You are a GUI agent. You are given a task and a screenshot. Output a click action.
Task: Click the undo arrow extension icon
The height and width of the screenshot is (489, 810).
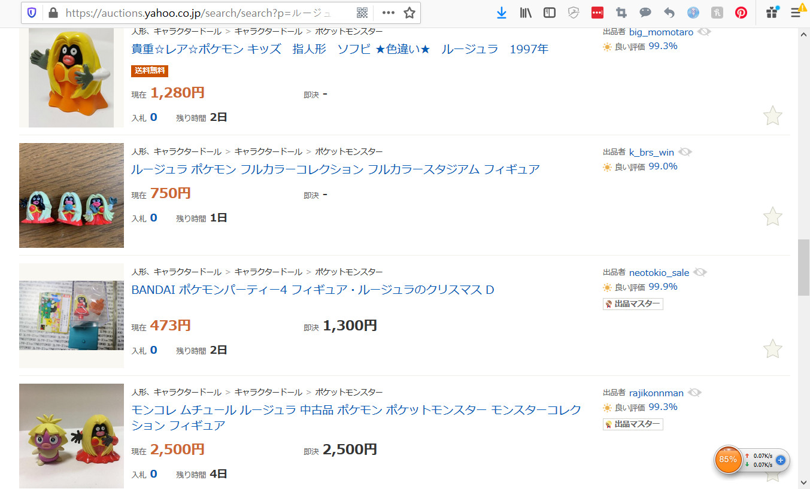669,13
